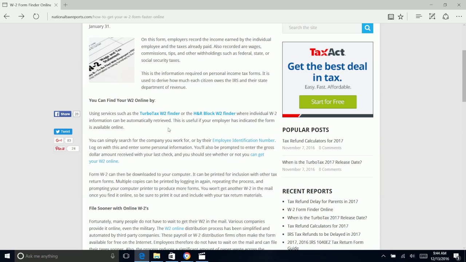Open the Edge Hub panel
Image resolution: width=466 pixels, height=262 pixels.
coord(419,16)
